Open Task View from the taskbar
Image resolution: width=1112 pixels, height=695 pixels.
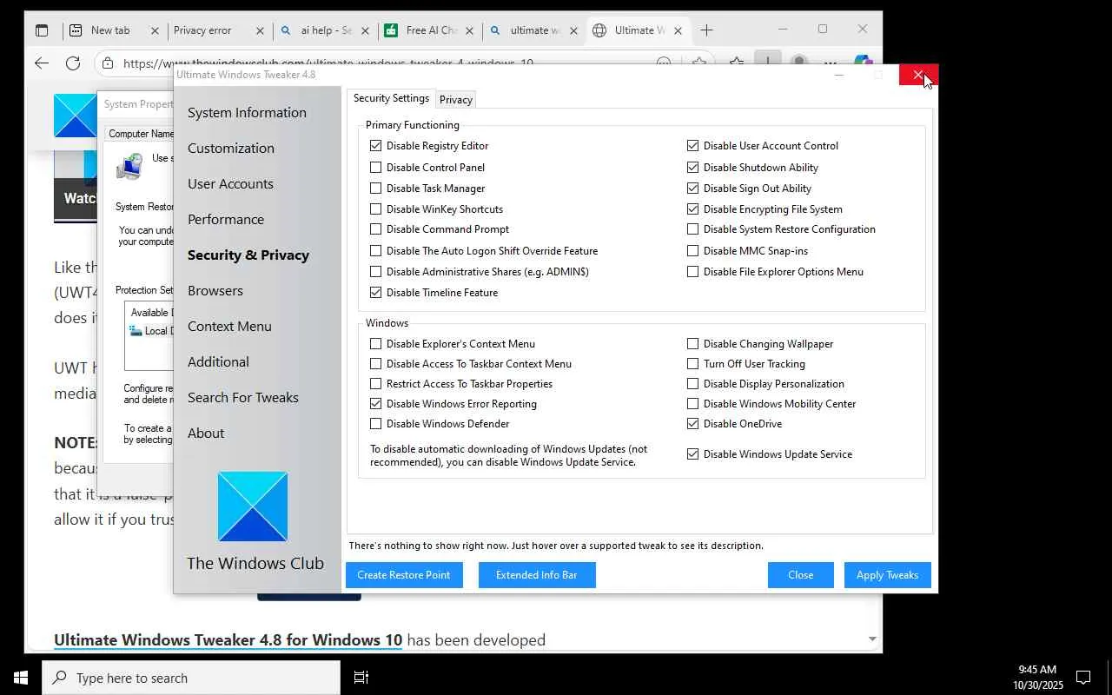pyautogui.click(x=361, y=678)
